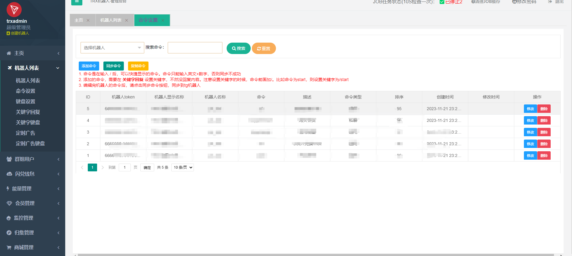
Task: Toggle the JOB status green checkbox
Action: [442, 2]
